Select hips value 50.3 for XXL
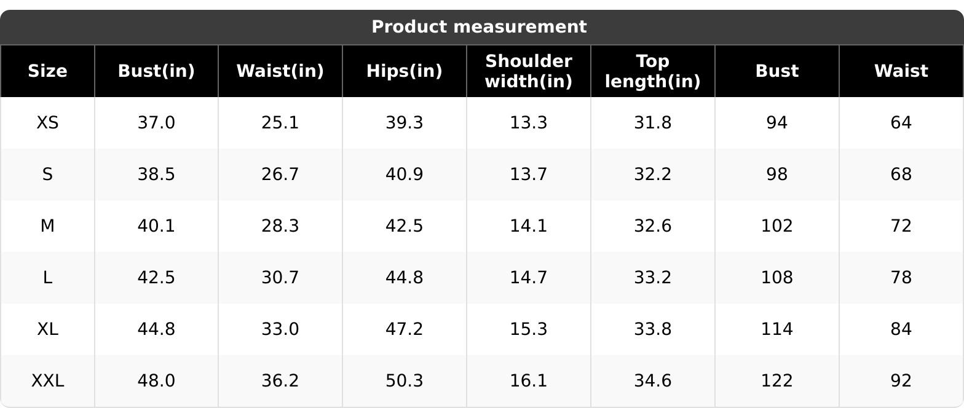Image resolution: width=964 pixels, height=408 pixels. [x=405, y=381]
